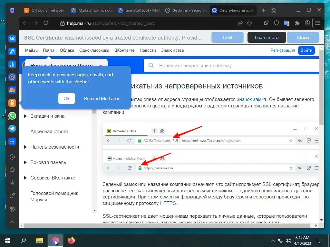
Task: Bookmark this page with the star icon
Action: coord(249,23)
